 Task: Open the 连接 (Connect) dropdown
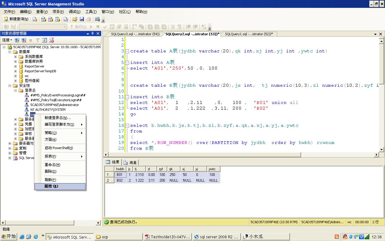[x=7, y=40]
